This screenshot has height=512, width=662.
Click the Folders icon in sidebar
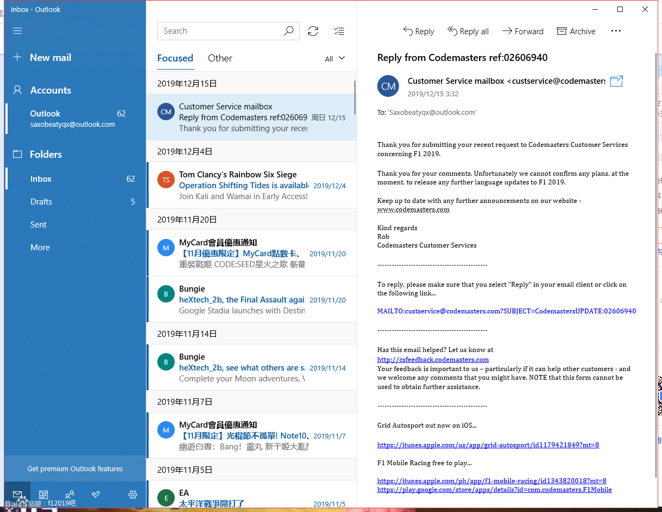click(x=17, y=154)
